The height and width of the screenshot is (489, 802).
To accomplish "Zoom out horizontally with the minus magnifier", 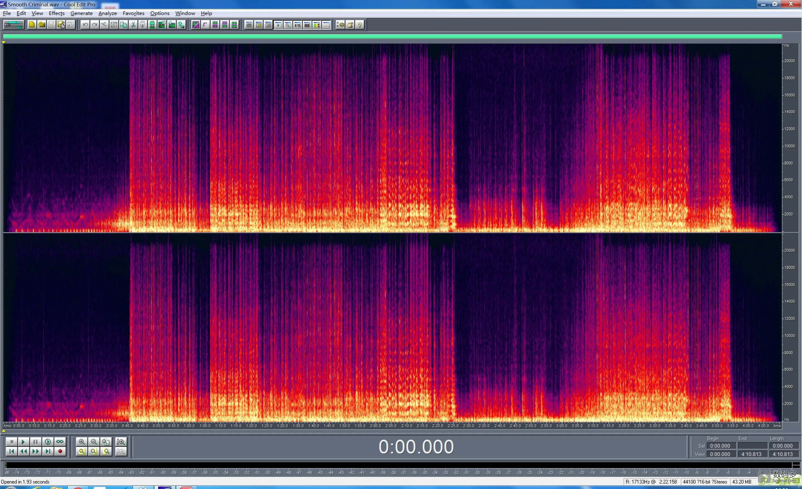I will [94, 441].
